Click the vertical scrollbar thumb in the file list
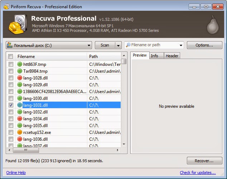The width and height of the screenshot is (227, 179). 124,61
